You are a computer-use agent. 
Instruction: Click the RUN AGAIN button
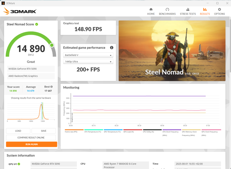[x=31, y=144]
